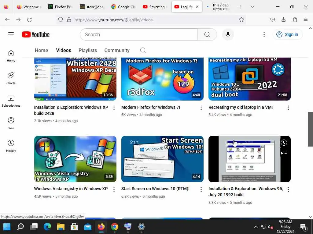Activate voice search microphone
313x234 pixels.
coord(228,34)
